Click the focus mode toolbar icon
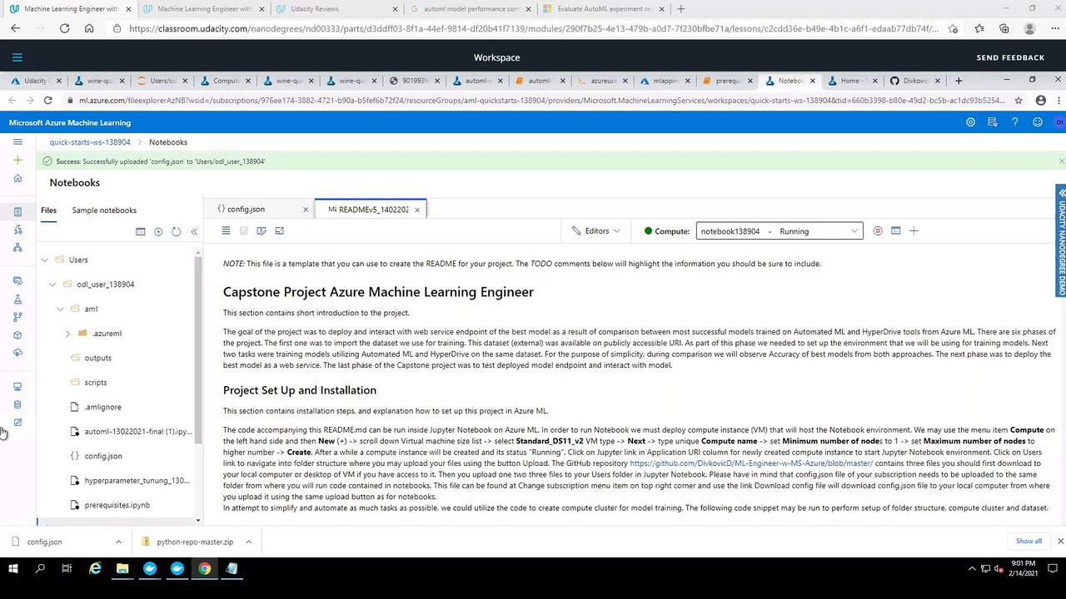 [x=280, y=230]
